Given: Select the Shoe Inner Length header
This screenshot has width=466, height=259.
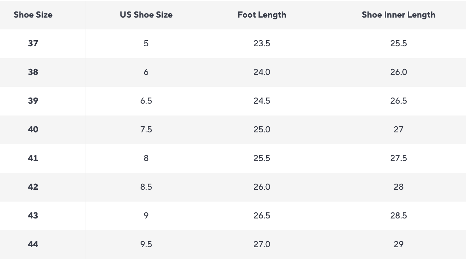Looking at the screenshot, I should [x=398, y=15].
